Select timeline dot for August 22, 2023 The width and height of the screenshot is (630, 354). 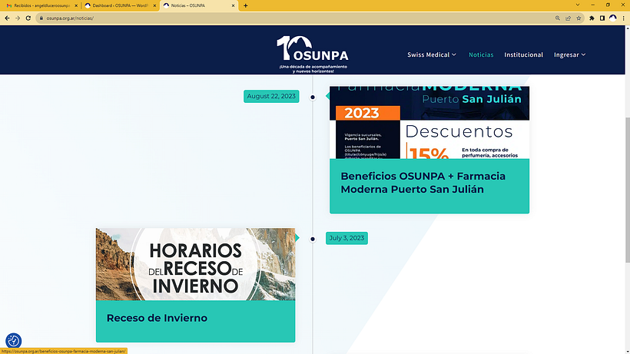[x=313, y=97]
